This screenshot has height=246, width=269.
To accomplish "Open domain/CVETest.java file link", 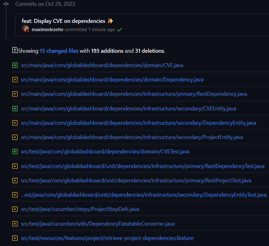I will tap(105, 152).
